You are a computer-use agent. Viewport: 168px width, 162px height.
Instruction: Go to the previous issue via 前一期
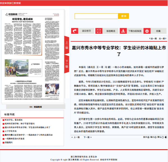[154, 38]
